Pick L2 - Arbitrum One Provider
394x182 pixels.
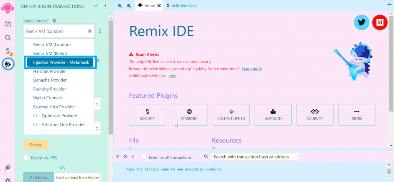pyautogui.click(x=59, y=125)
